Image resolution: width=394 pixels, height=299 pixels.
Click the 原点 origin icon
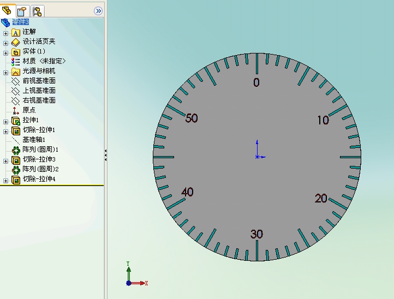[x=16, y=111]
